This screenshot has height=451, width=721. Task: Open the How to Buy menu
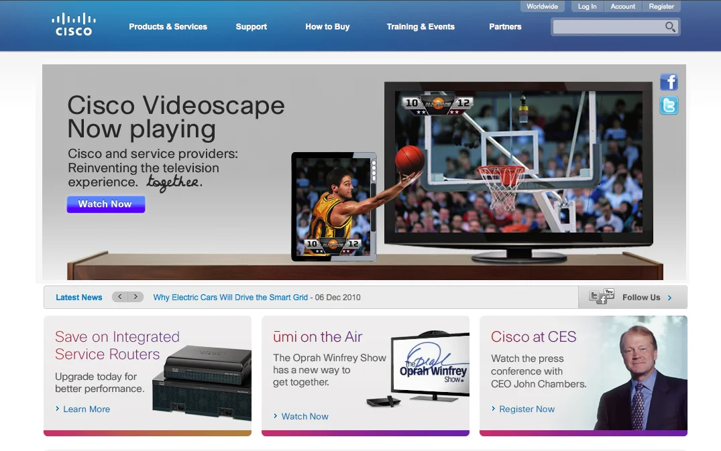tap(327, 27)
